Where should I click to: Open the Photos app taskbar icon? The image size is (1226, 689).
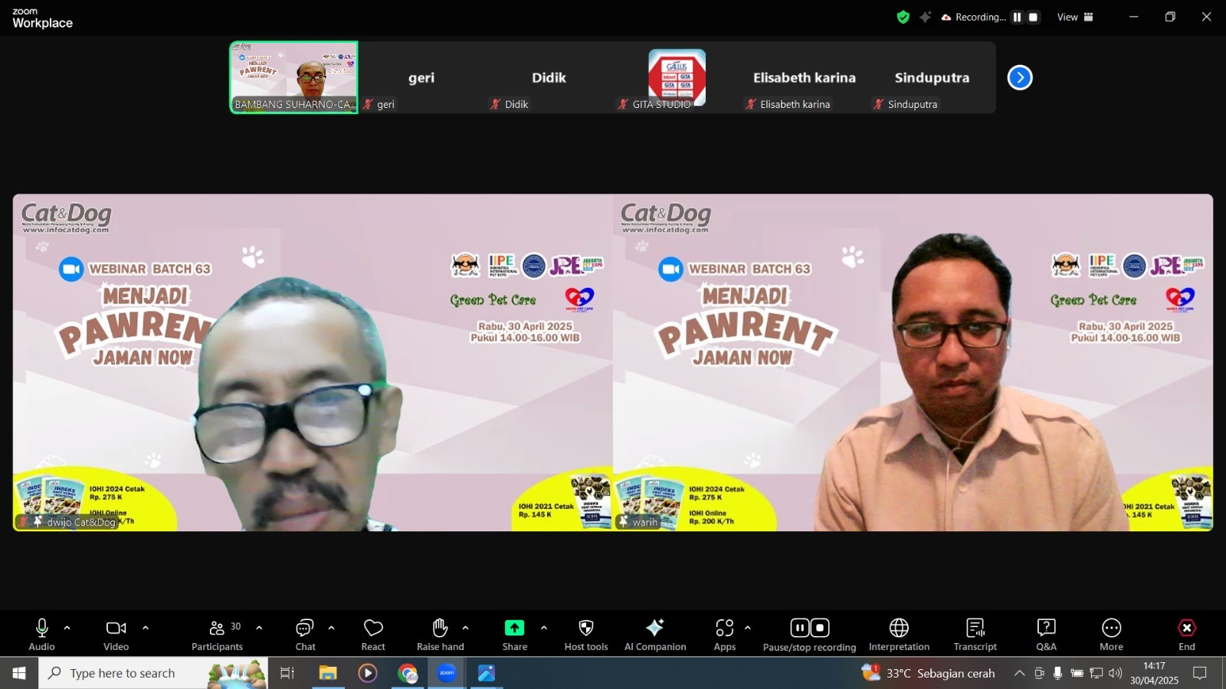coord(487,673)
